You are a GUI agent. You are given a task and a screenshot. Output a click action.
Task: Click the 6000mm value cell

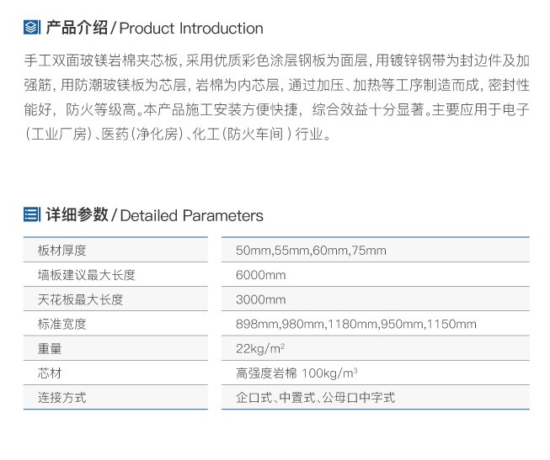260,275
